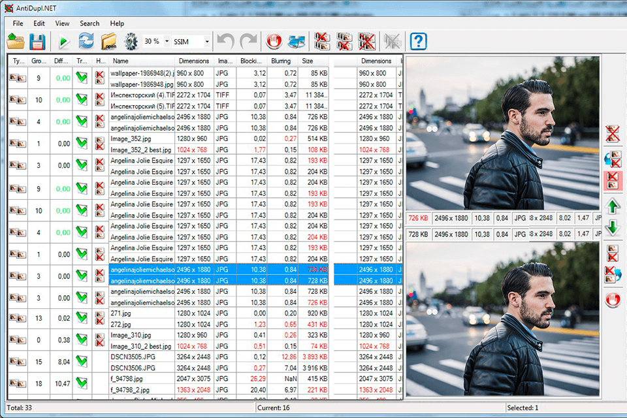The image size is (627, 418).
Task: Refresh the results with the blue arrows icon
Action: 86,40
